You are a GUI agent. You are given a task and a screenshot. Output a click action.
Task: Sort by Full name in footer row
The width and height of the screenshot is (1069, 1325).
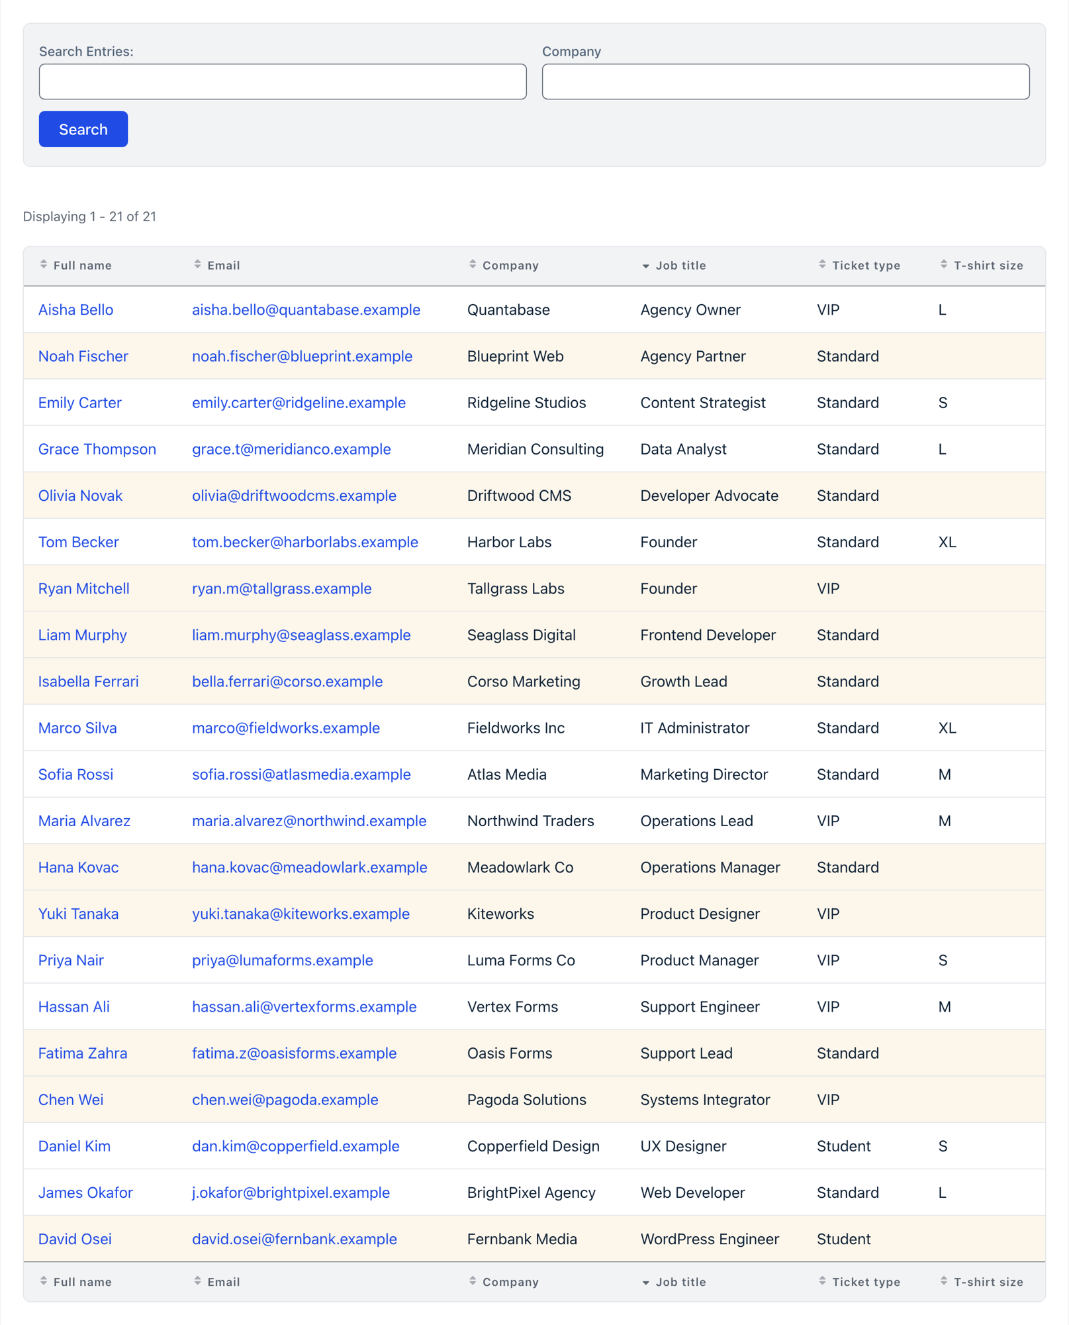[x=75, y=1282]
